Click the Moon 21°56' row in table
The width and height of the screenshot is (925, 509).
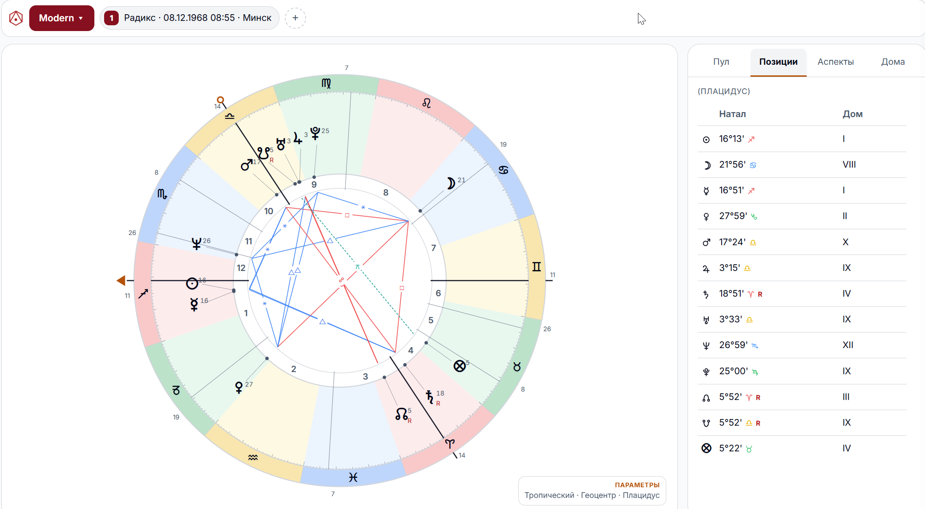click(802, 165)
